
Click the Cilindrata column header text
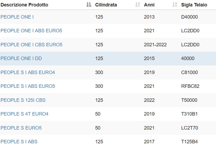coord(106,5)
